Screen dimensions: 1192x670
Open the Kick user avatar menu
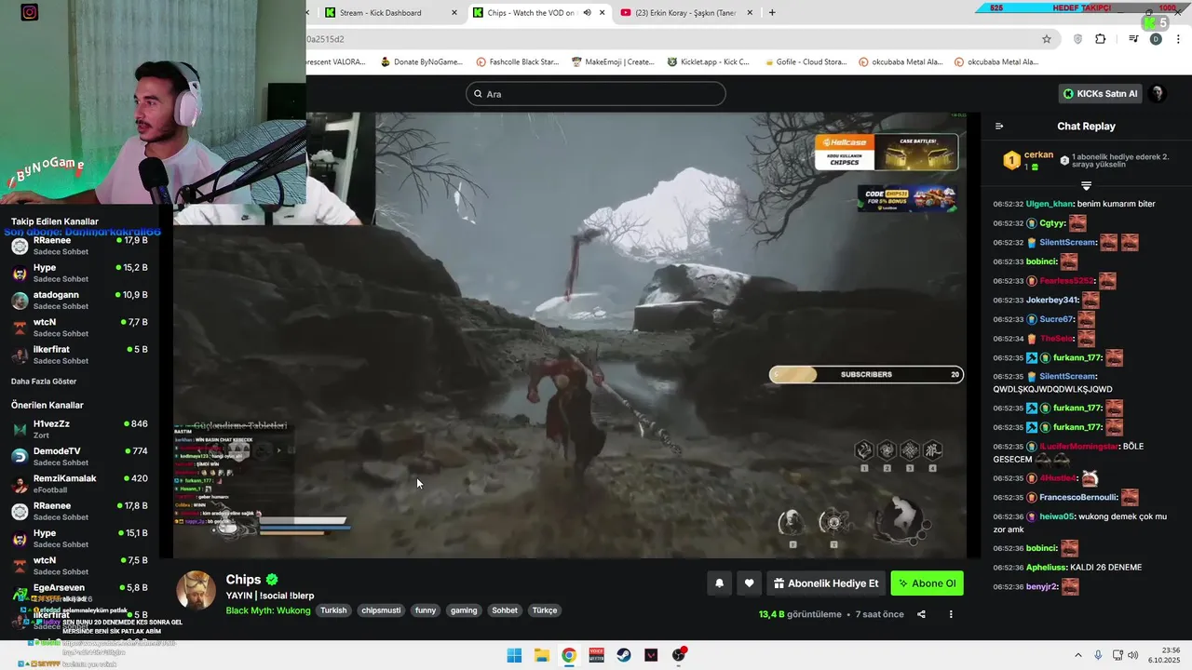click(x=1157, y=93)
